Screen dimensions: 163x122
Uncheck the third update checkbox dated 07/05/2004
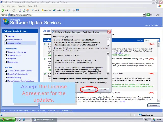[45, 74]
